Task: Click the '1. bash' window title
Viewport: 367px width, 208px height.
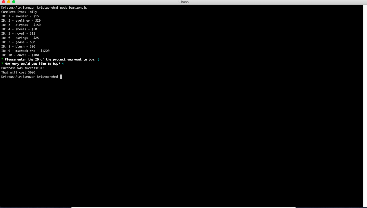Action: tap(183, 2)
